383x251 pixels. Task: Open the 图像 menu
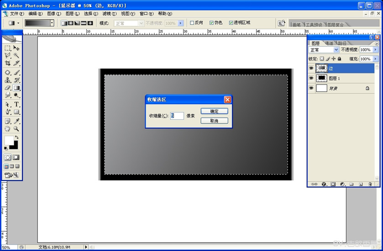(x=54, y=14)
